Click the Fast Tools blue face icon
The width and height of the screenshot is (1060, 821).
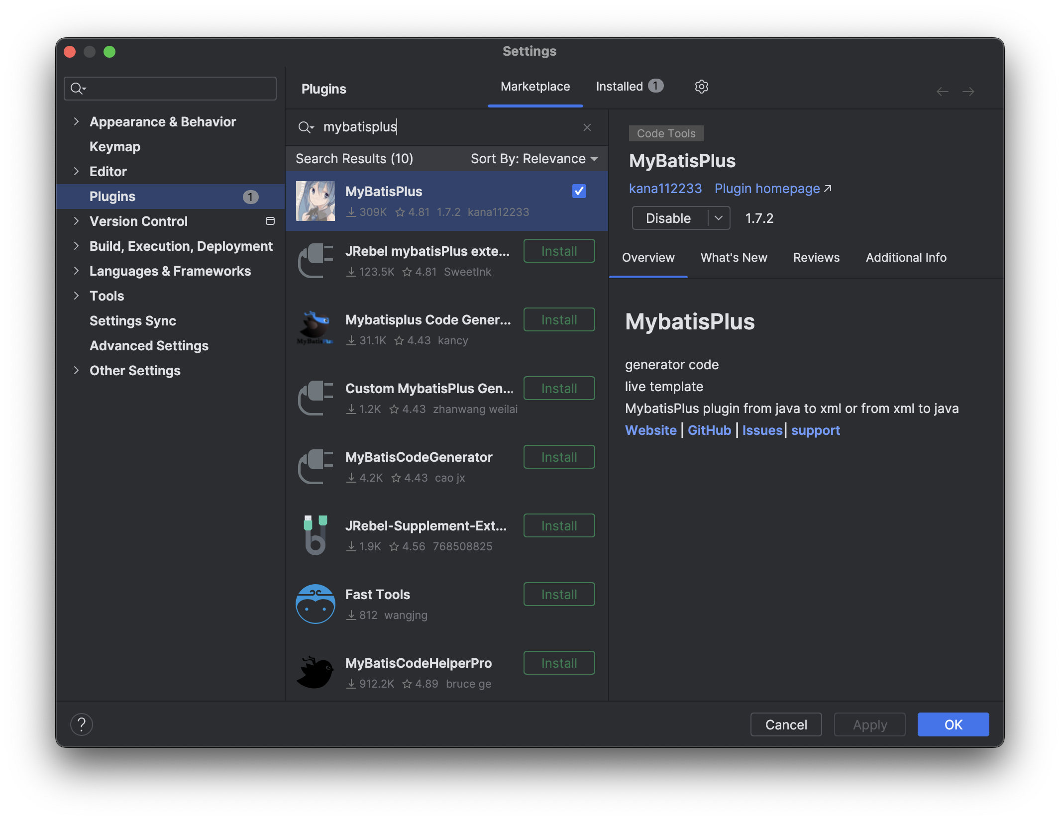(x=316, y=604)
